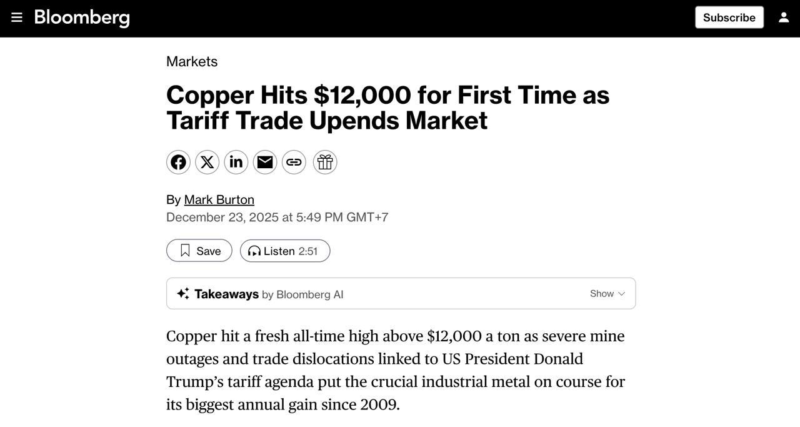The image size is (800, 427).
Task: Listen to the article audio
Action: (285, 251)
